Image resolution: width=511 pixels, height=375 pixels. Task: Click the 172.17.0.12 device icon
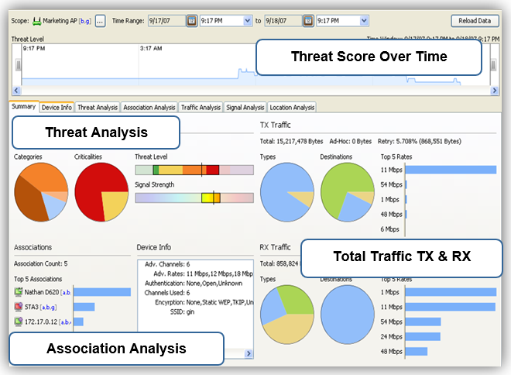coord(19,322)
